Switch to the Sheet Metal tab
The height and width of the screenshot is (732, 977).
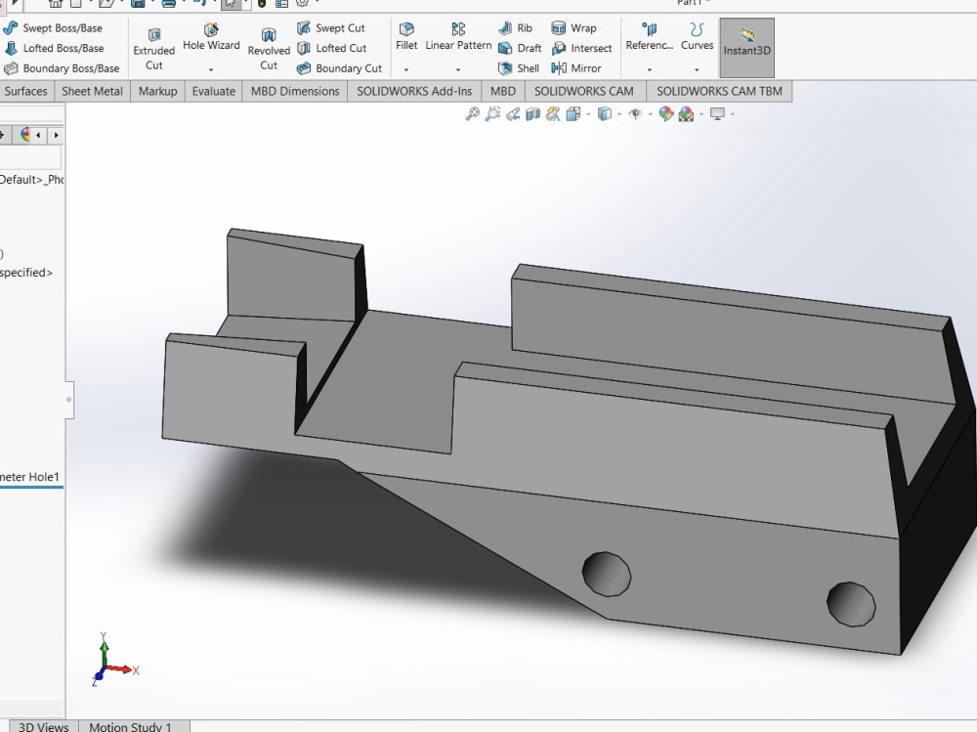[x=92, y=92]
